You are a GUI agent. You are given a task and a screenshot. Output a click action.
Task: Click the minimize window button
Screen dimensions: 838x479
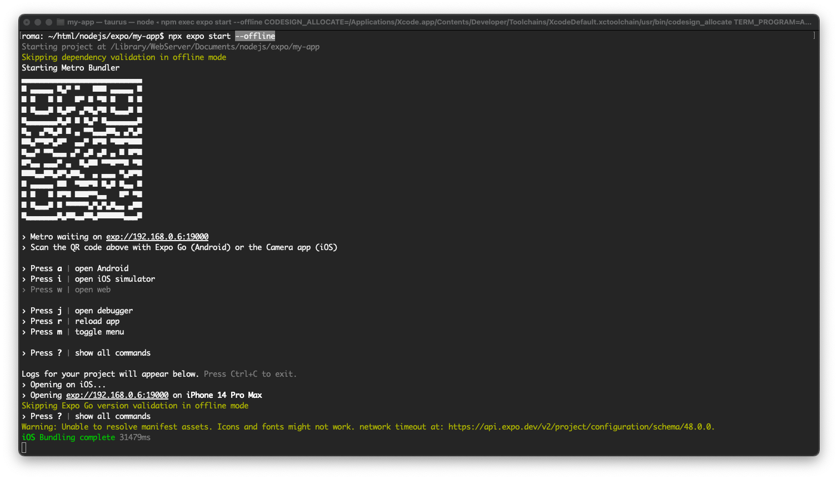[x=38, y=22]
